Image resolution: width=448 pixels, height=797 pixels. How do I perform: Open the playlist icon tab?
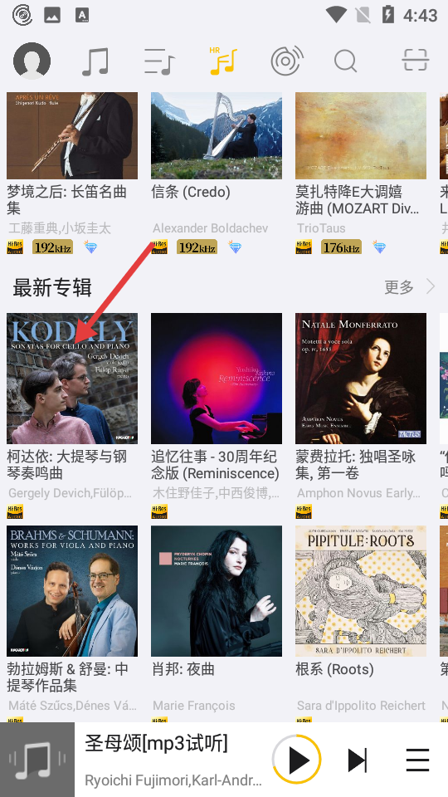(159, 62)
